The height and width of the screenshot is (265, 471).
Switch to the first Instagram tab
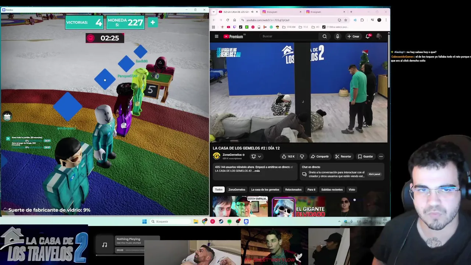click(x=281, y=12)
